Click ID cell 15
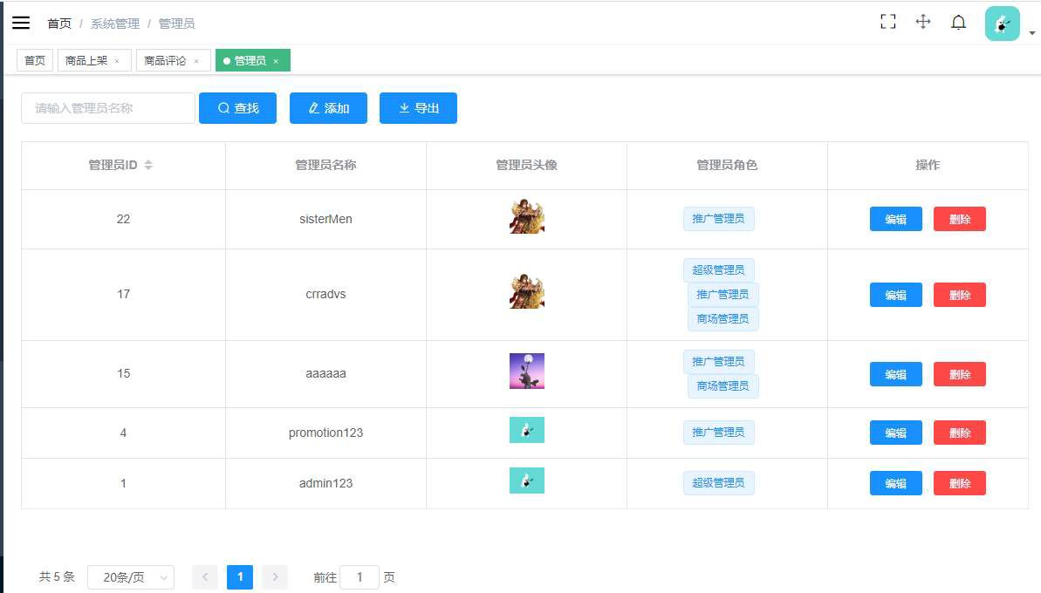Image resolution: width=1041 pixels, height=593 pixels. (x=124, y=373)
